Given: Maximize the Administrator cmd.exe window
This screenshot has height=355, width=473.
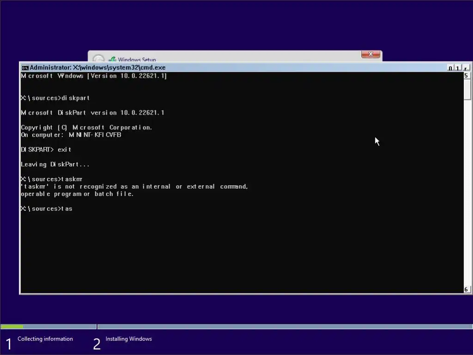Looking at the screenshot, I should tap(458, 68).
